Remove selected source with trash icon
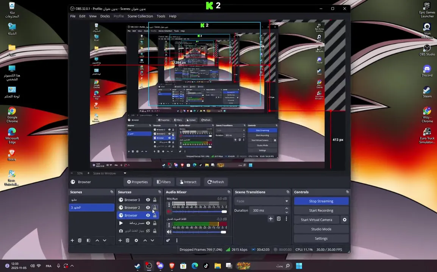Image resolution: width=437 pixels, height=272 pixels. pyautogui.click(x=128, y=240)
